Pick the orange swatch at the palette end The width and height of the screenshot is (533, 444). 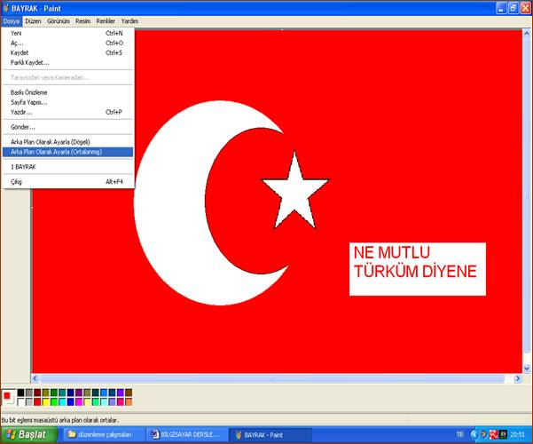(x=129, y=401)
